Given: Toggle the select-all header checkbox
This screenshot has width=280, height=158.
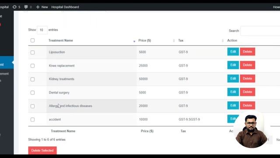Looking at the screenshot, I should coord(32,40).
